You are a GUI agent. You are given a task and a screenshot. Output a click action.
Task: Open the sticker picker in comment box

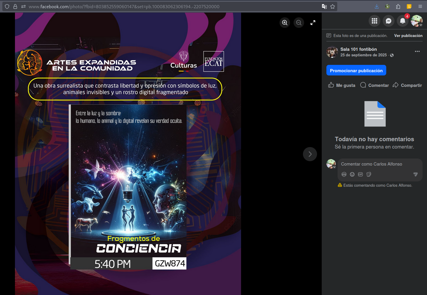(369, 174)
